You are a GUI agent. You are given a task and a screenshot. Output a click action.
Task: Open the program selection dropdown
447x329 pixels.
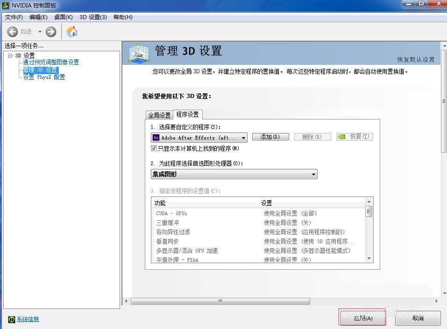click(199, 138)
